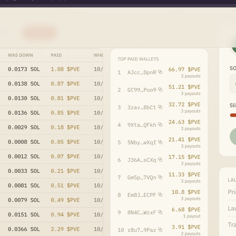Open wallet 3zav…8bCt entry
Screen dimensions: 236x236
point(142,107)
